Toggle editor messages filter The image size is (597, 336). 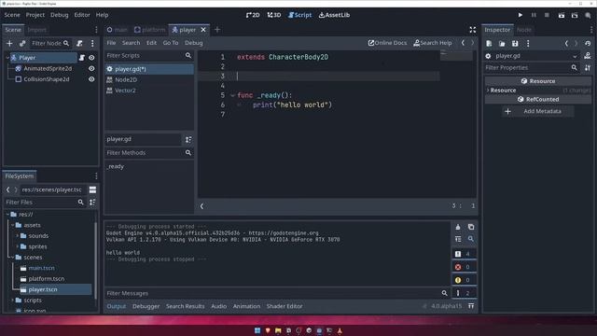(x=464, y=293)
